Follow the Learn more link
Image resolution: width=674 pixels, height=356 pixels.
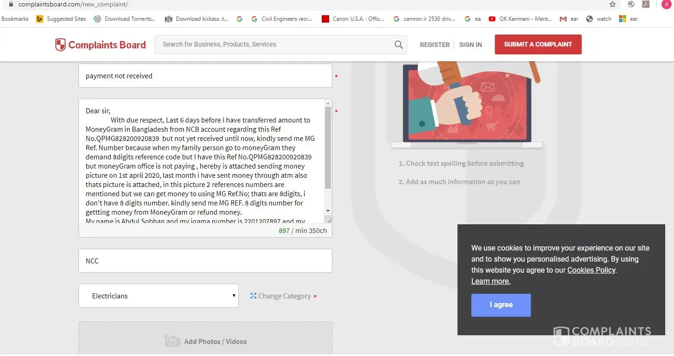pyautogui.click(x=491, y=281)
